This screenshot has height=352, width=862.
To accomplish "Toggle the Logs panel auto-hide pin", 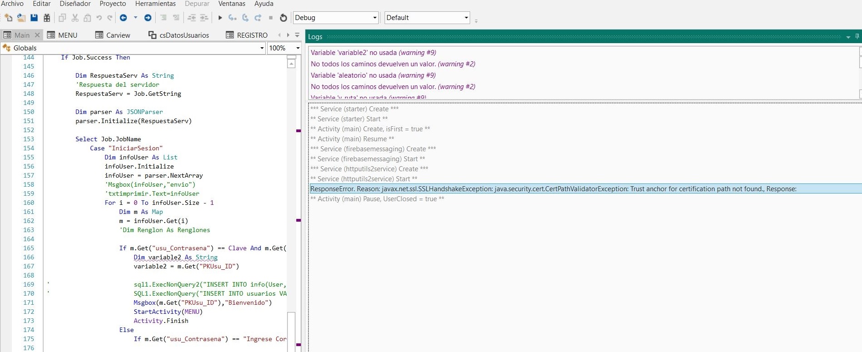I will (857, 36).
